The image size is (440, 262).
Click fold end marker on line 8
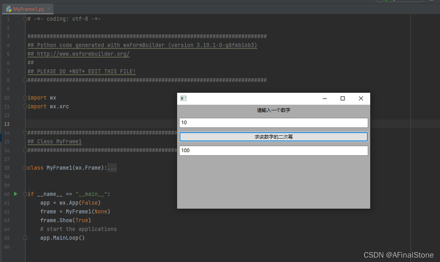25,80
